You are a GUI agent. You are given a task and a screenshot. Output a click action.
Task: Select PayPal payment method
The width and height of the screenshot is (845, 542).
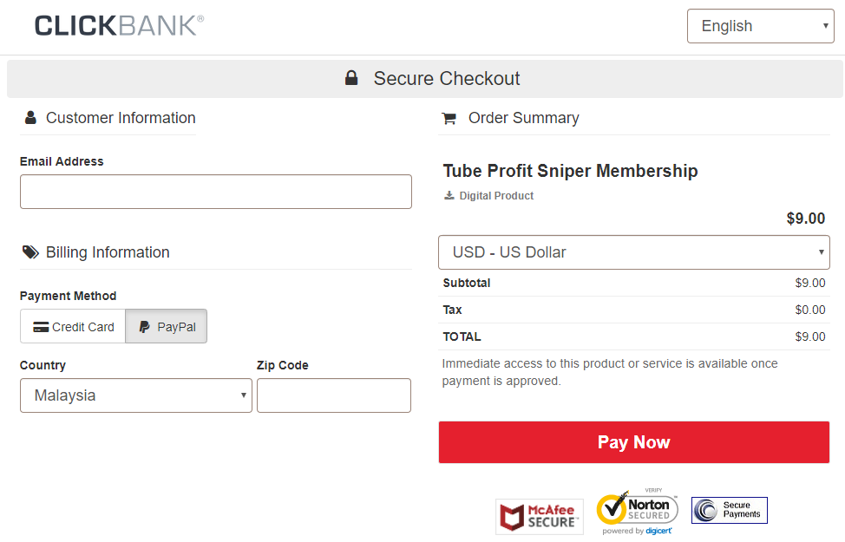[x=167, y=326]
